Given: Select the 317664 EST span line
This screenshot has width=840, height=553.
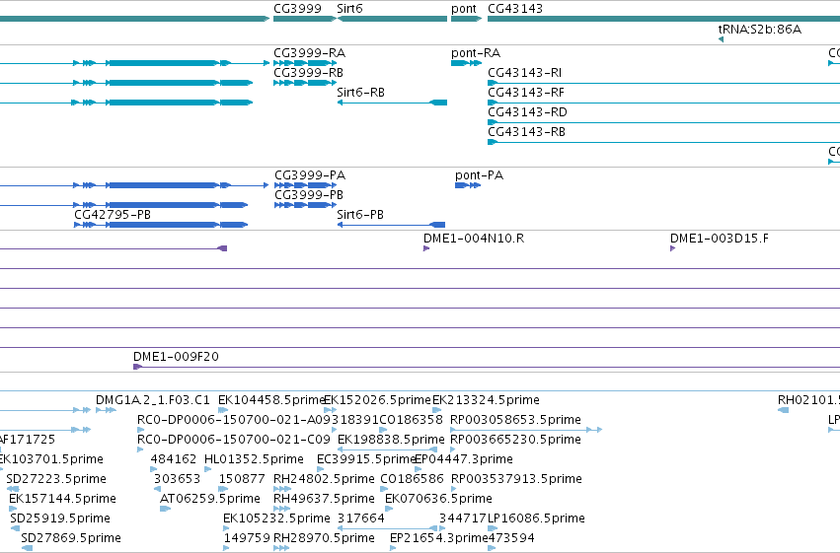Looking at the screenshot, I should click(387, 528).
